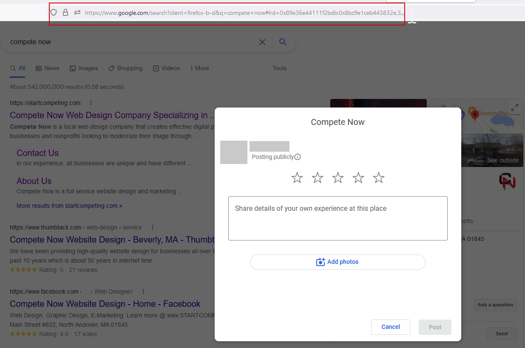Open three-dot menu beside startcompeting.com
This screenshot has width=525, height=348.
click(91, 103)
